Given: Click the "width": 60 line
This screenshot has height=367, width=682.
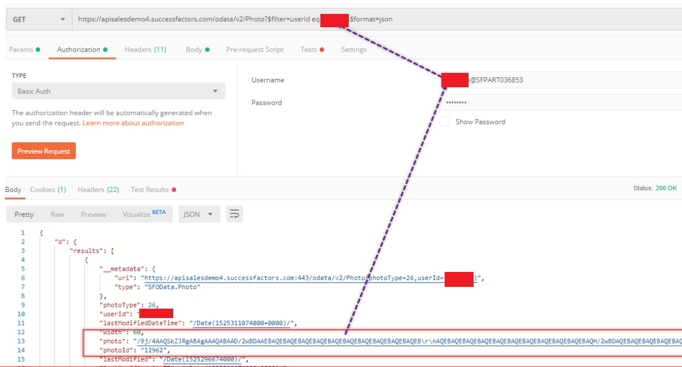Looking at the screenshot, I should click(x=121, y=331).
